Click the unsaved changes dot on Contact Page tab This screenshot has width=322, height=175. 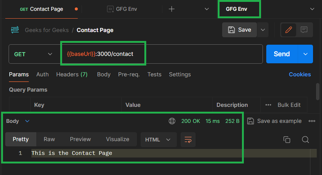pyautogui.click(x=76, y=9)
